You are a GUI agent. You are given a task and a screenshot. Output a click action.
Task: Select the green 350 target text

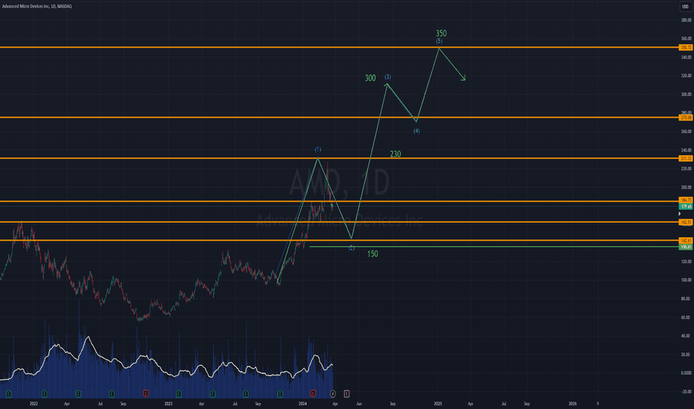[x=442, y=33]
